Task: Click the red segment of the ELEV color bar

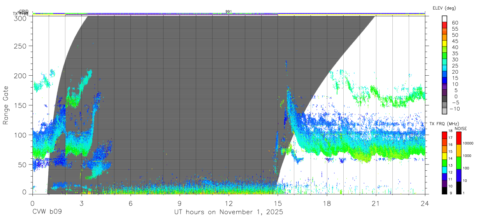Action: 445,26
